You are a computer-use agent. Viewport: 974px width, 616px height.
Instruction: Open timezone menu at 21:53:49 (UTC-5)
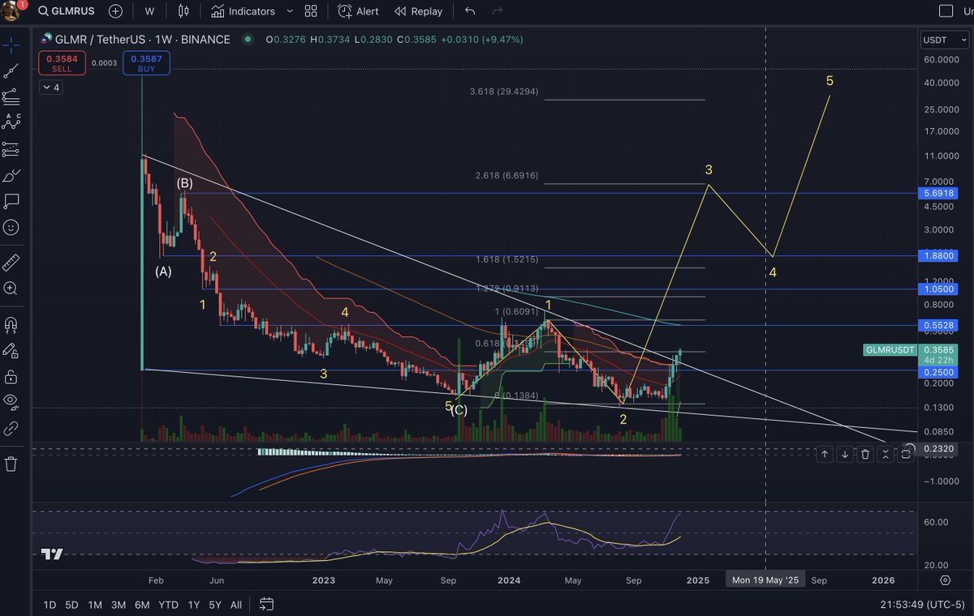click(922, 604)
